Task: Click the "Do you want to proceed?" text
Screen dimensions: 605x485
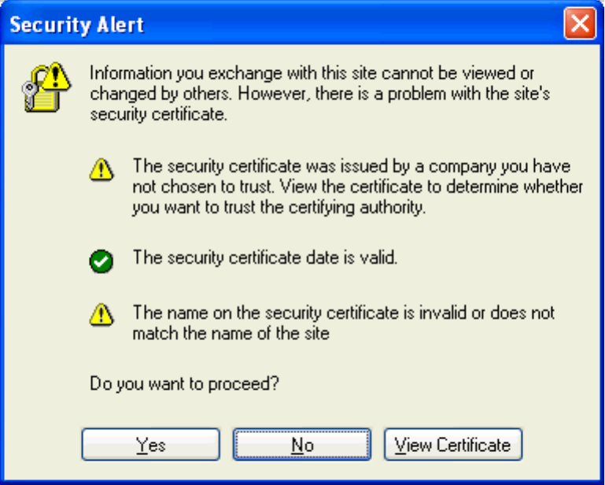Action: (x=186, y=384)
